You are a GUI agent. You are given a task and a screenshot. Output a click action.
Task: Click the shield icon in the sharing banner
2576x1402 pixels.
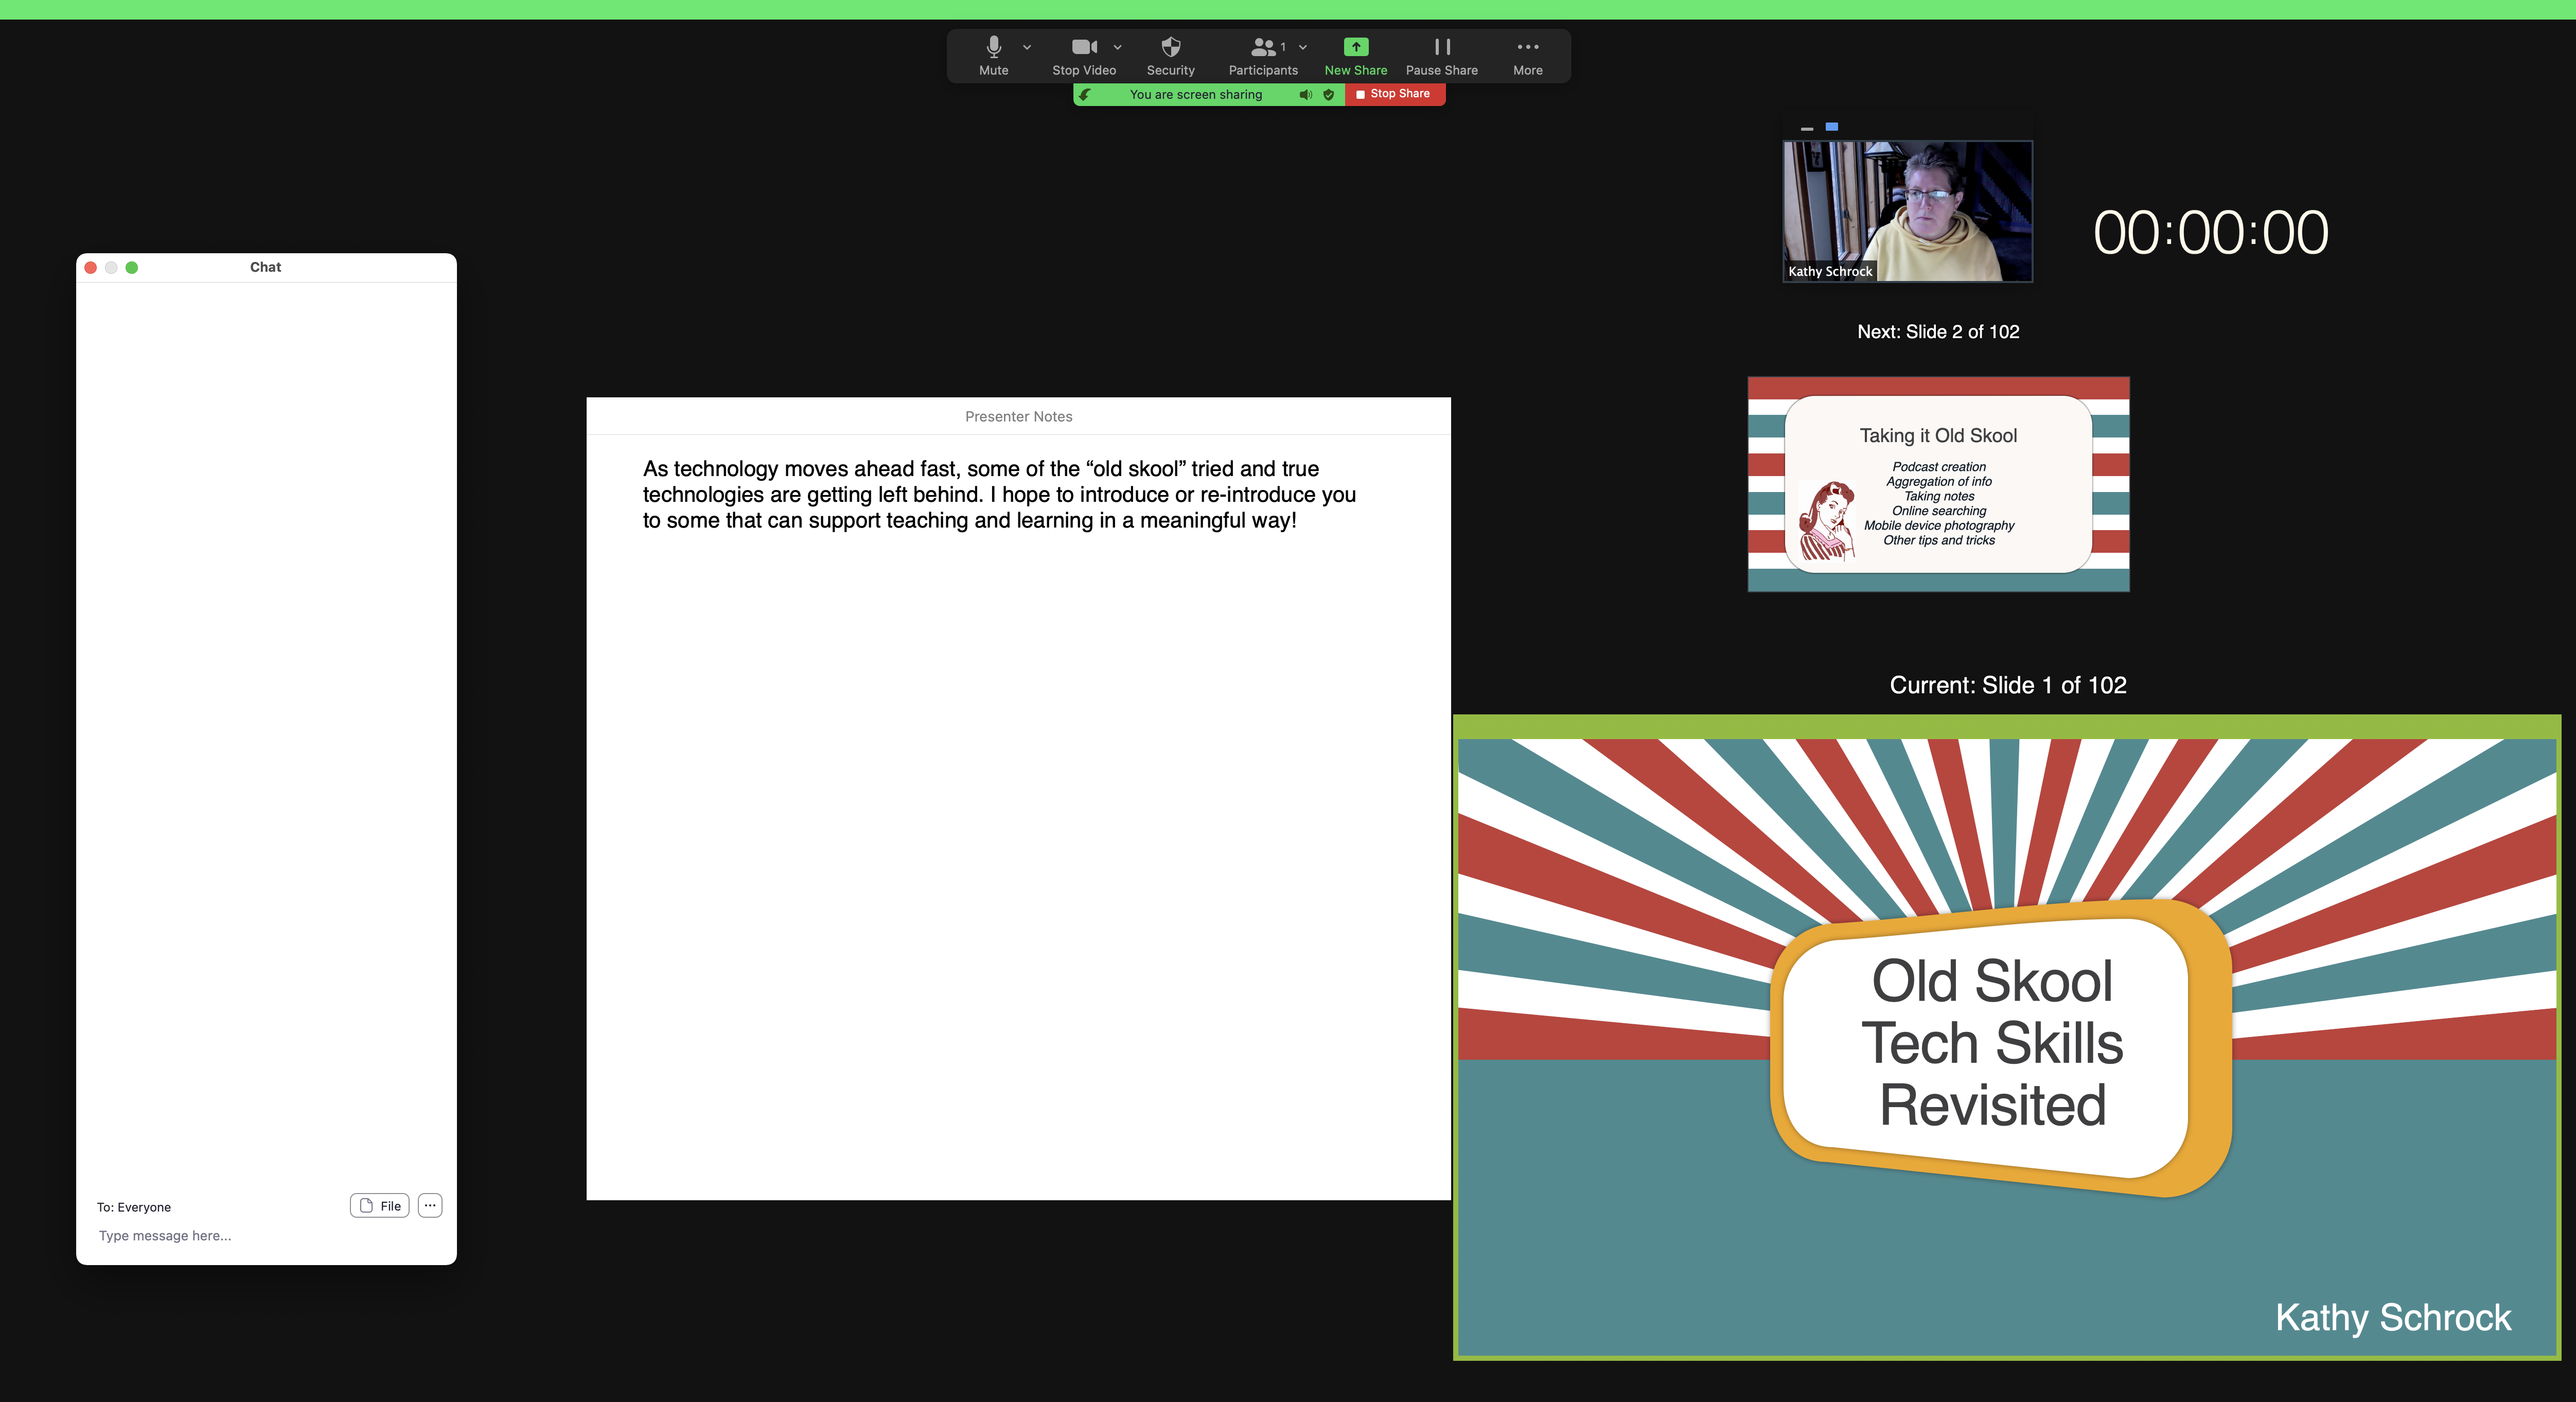tap(1329, 94)
